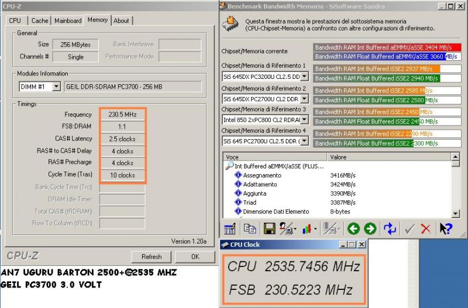468x308 pixels.
Task: Click FSB 230.5223 MHz readout in CPU Clock
Action: 291,290
